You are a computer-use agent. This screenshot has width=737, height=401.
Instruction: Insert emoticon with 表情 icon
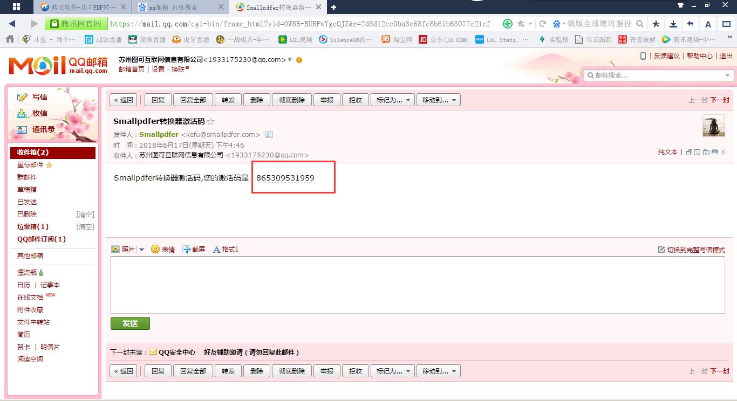[163, 249]
